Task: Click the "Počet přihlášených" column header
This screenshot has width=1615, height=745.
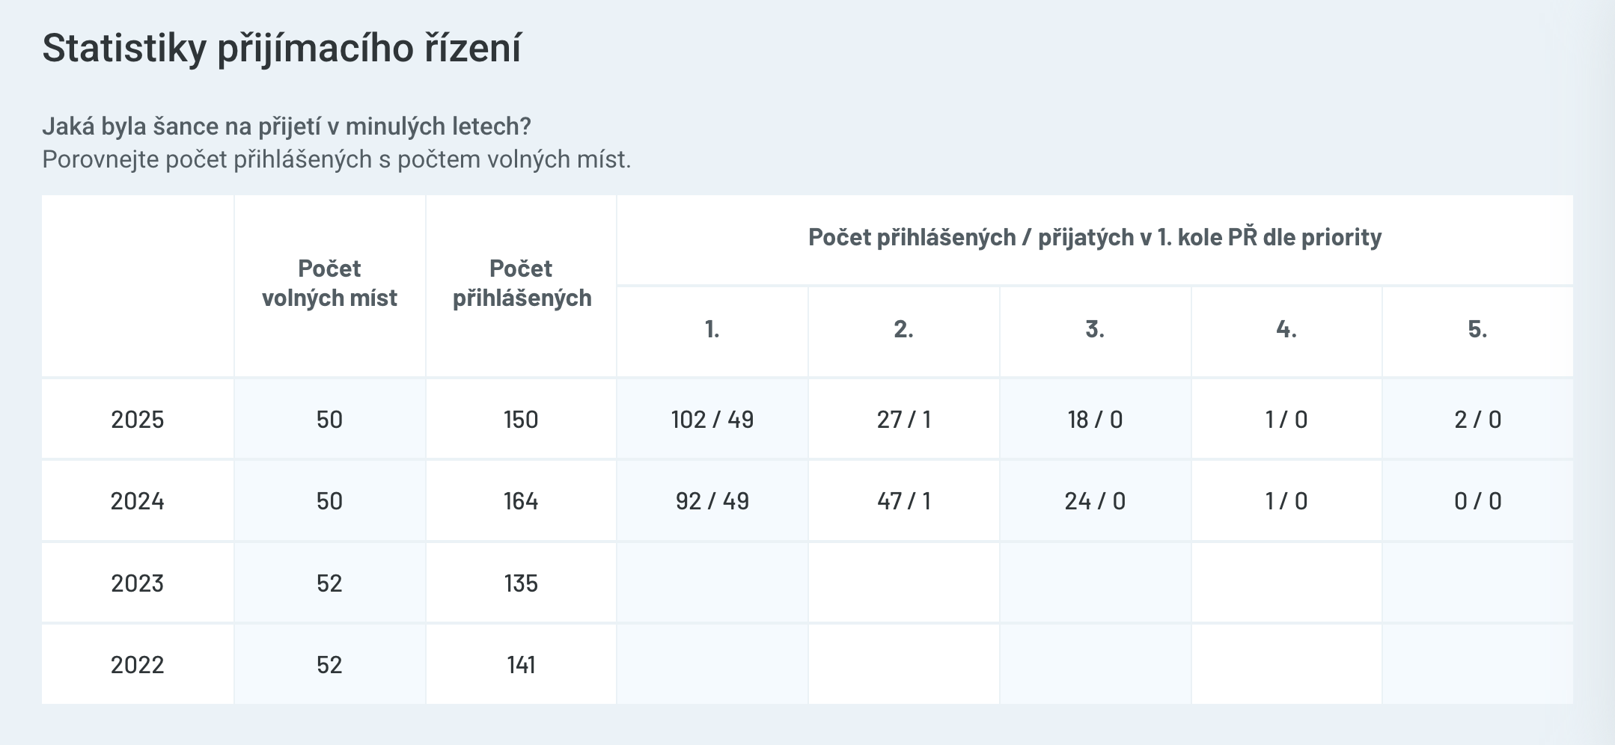Action: [522, 283]
